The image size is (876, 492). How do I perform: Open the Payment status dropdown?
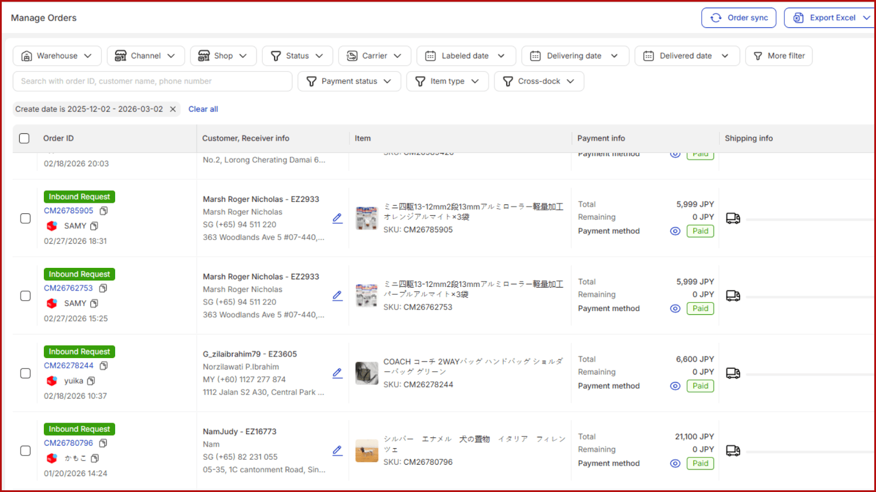coord(349,81)
